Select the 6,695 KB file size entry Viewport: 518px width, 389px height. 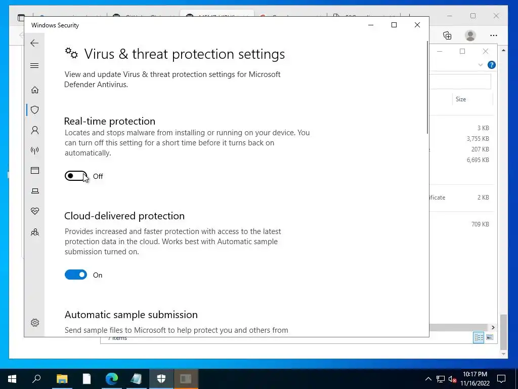coord(478,160)
